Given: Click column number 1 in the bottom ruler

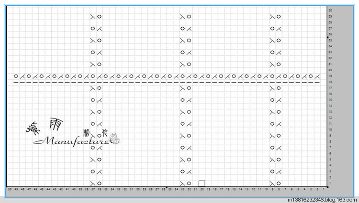Looking at the screenshot, I should coord(324,189).
